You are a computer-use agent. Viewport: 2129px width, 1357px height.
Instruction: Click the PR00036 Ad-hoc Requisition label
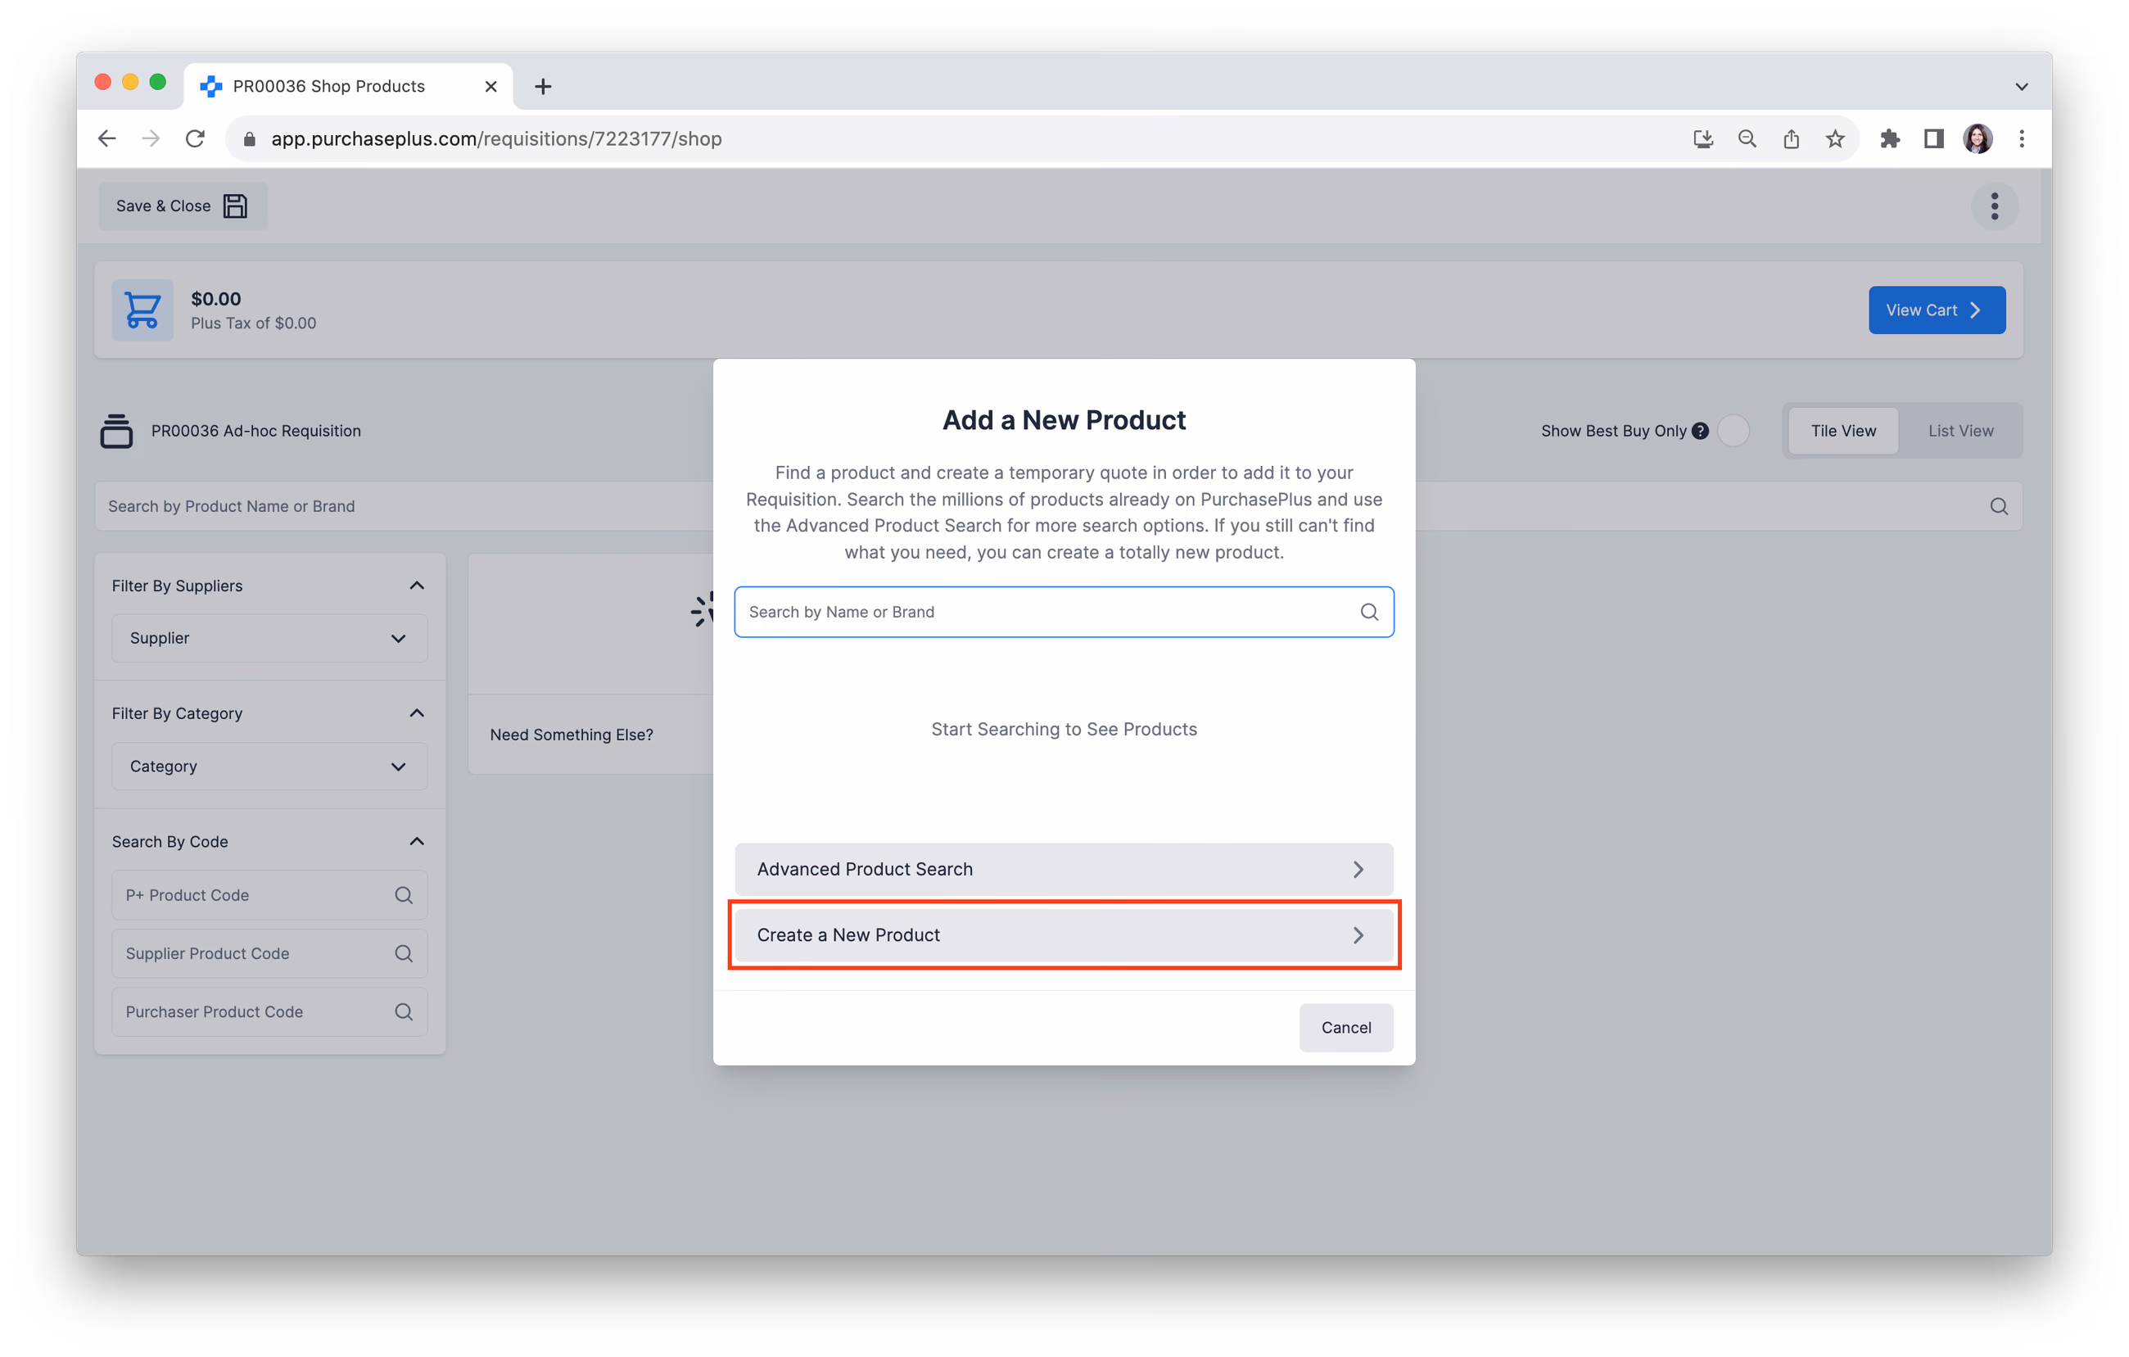coord(255,431)
